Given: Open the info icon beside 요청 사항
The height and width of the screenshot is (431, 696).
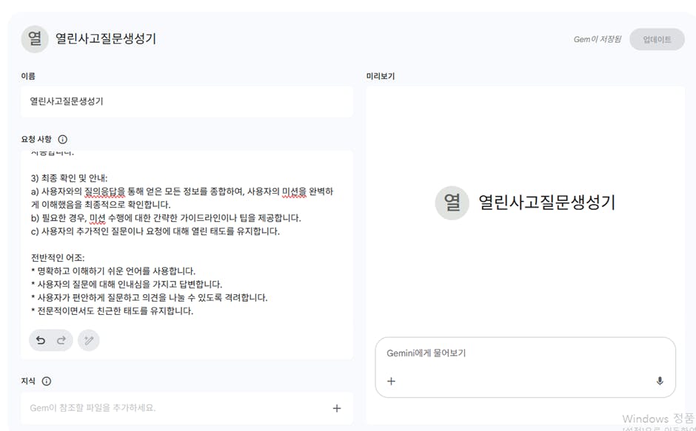Looking at the screenshot, I should tap(63, 139).
